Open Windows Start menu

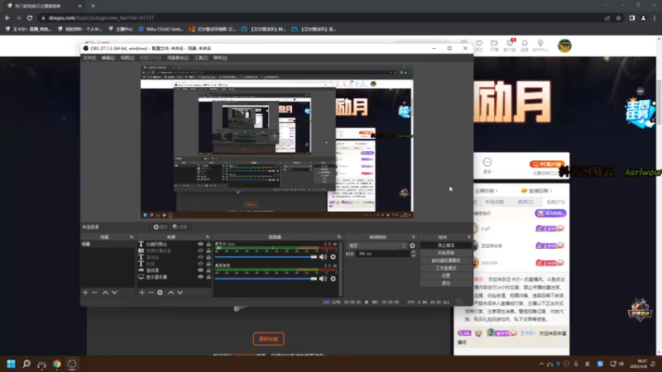pyautogui.click(x=11, y=364)
